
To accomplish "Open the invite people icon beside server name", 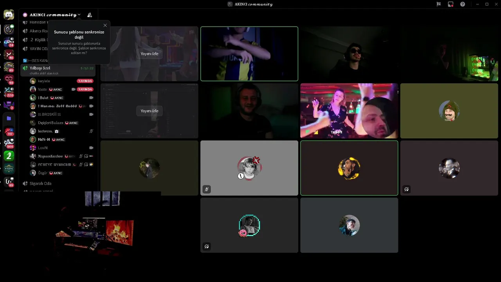I will point(90,15).
